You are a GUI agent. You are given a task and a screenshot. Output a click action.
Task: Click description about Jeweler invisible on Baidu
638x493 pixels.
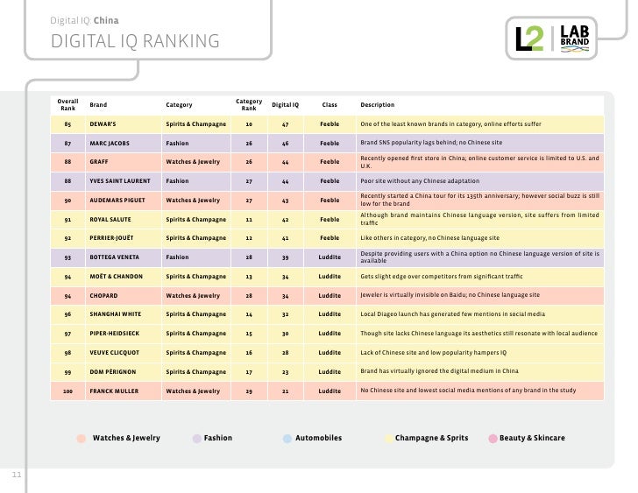[450, 295]
